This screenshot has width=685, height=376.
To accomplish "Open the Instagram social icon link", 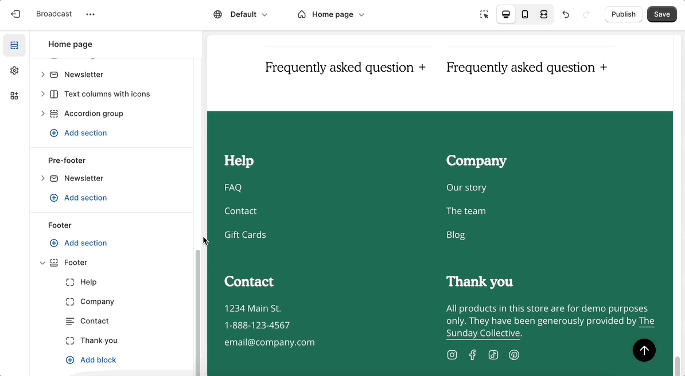I will (452, 355).
